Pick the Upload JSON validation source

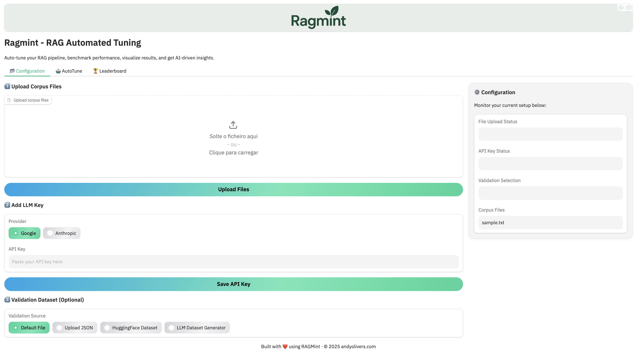(x=75, y=328)
